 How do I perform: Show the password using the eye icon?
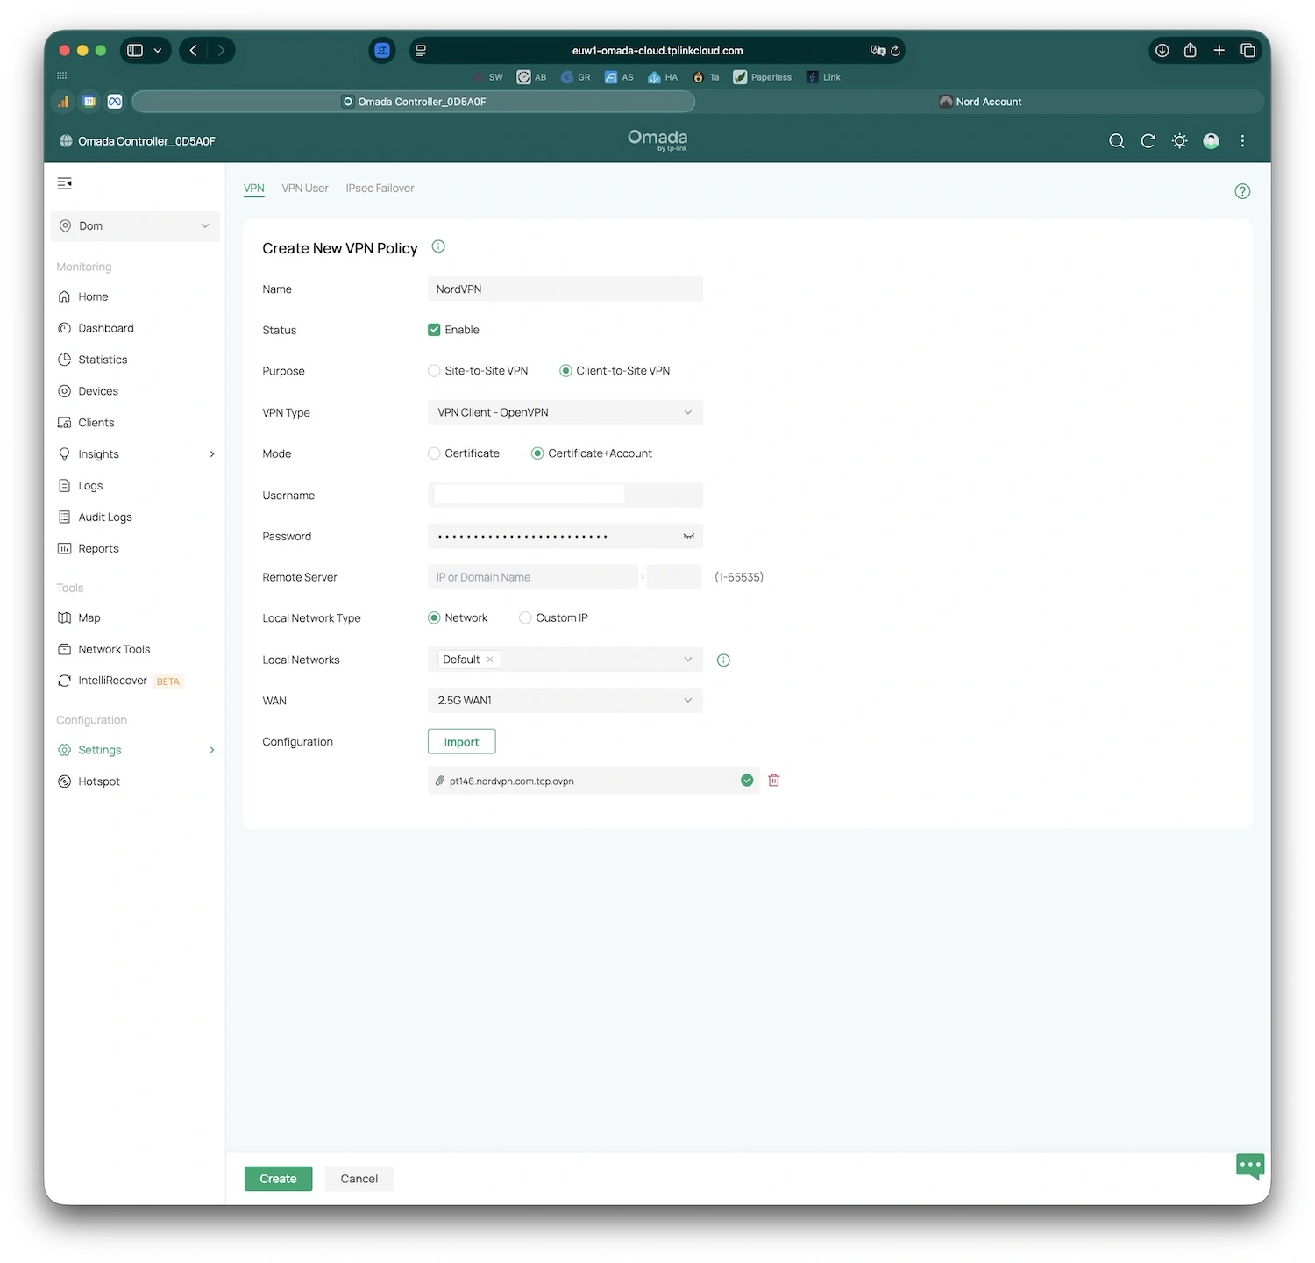pyautogui.click(x=688, y=536)
